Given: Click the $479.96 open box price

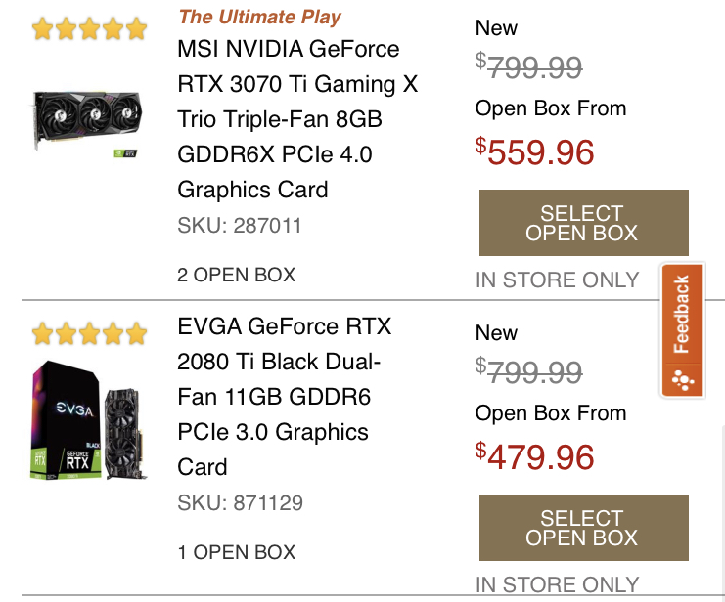Looking at the screenshot, I should [x=535, y=456].
